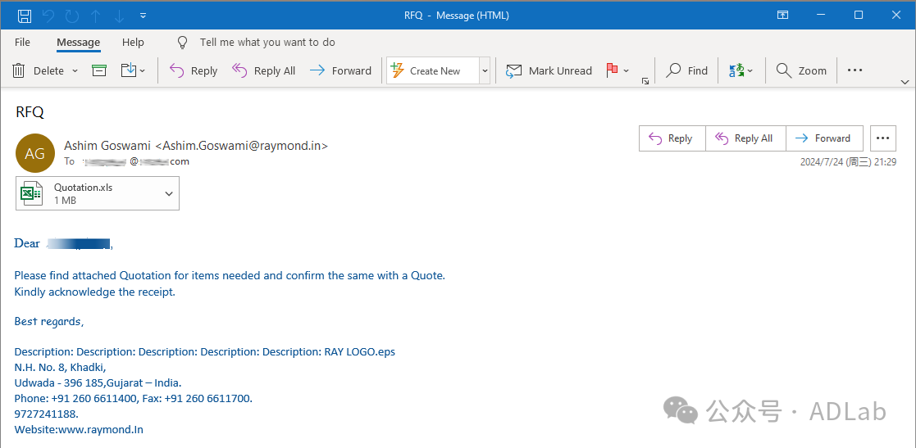Mark the message as Unread
This screenshot has width=916, height=448.
tap(549, 70)
